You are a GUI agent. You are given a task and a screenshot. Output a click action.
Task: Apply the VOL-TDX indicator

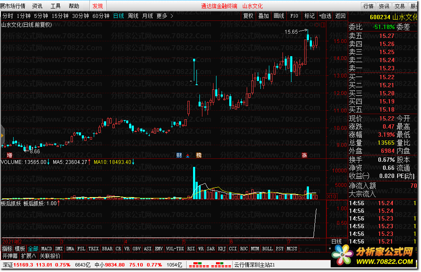coord(175,249)
